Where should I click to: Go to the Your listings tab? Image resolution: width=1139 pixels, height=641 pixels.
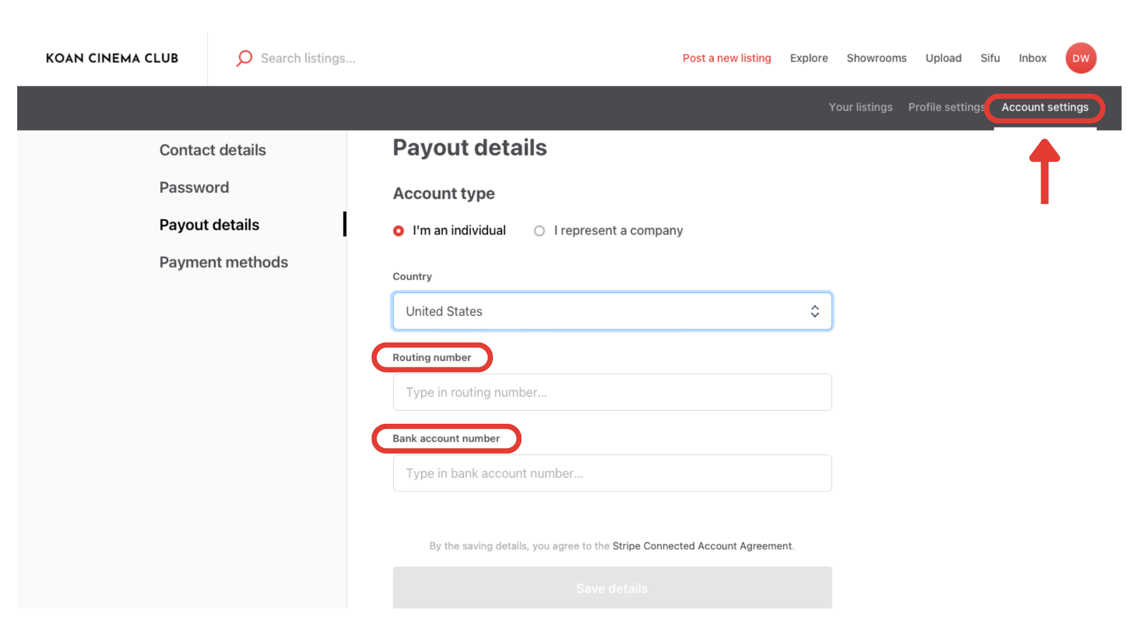pos(860,107)
